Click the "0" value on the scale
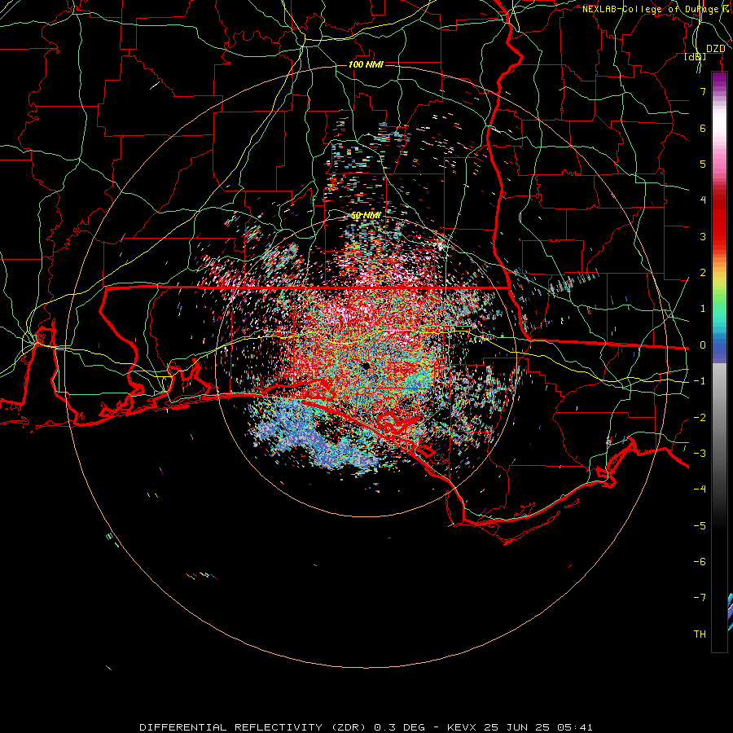The height and width of the screenshot is (733, 733). click(x=703, y=345)
